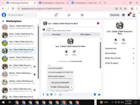Show hidden tray icons chevron

pos(113,102)
